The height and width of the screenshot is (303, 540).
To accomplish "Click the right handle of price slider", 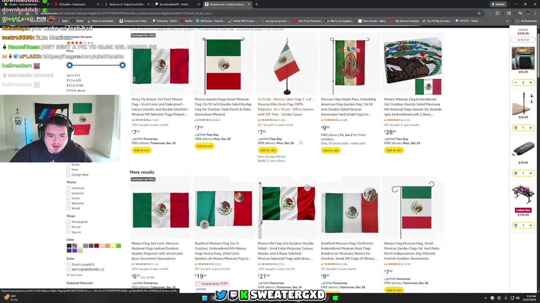I will 122,65.
